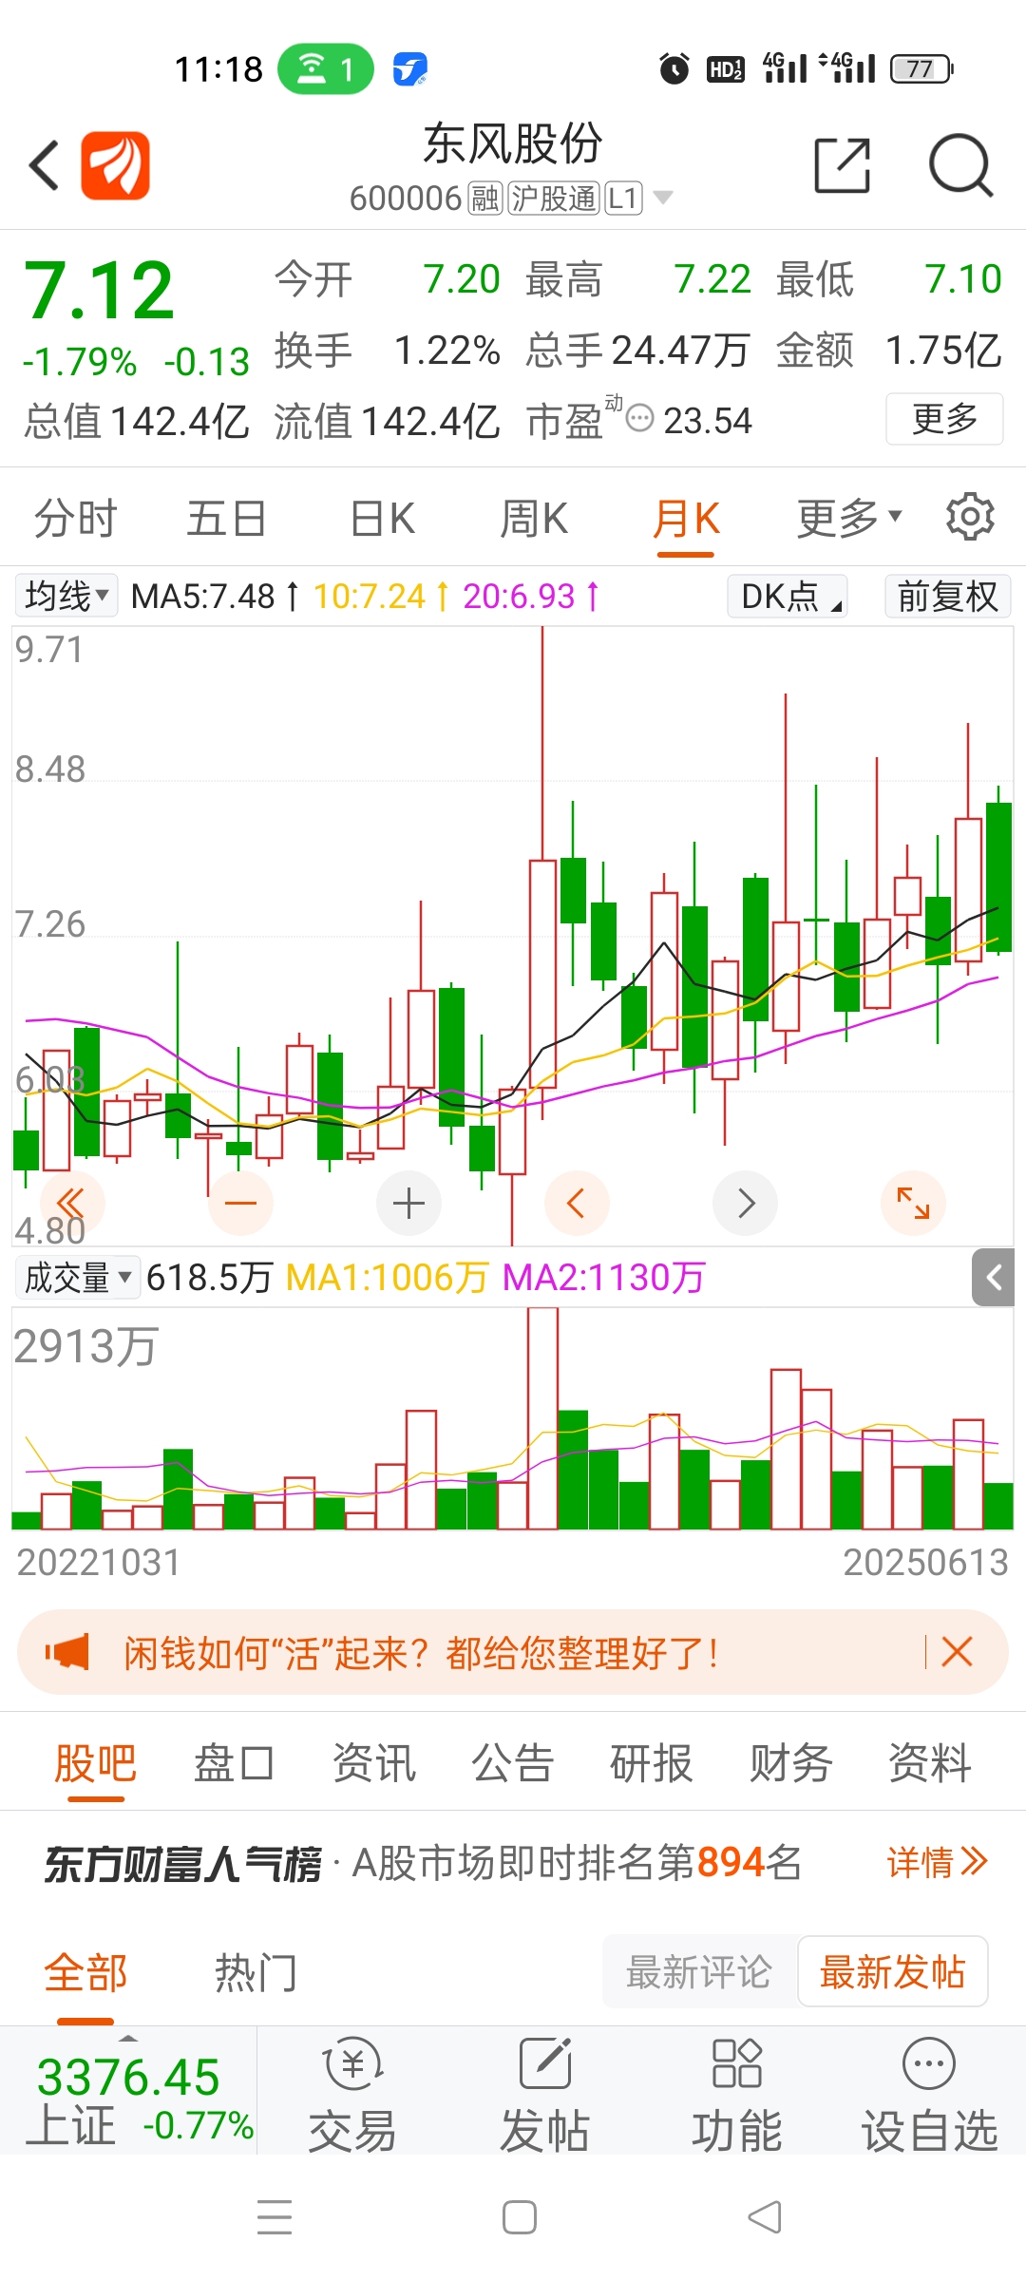Tap 发帖 to write post
Viewport: 1026px width, 2280px height.
click(544, 2095)
